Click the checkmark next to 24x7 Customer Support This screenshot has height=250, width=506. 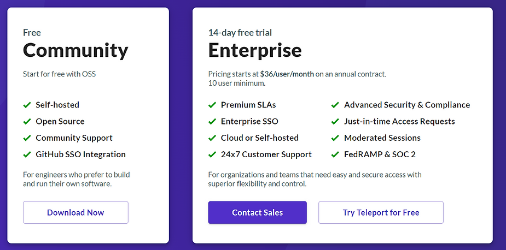212,154
